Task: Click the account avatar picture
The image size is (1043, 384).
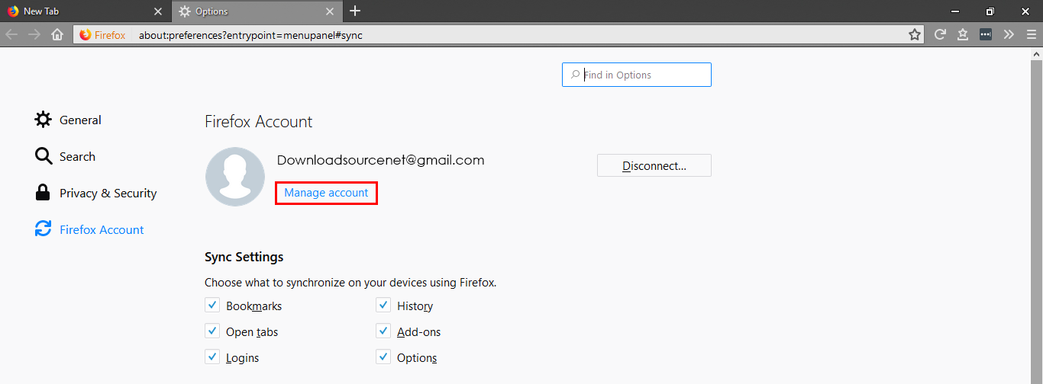Action: (x=235, y=177)
